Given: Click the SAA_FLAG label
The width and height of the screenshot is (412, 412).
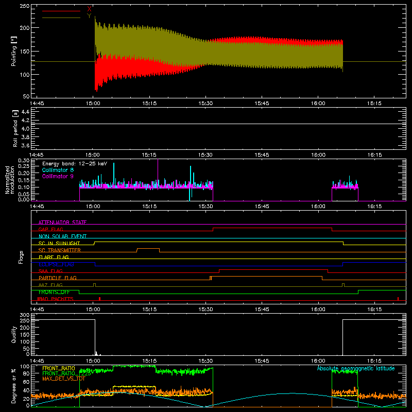Looking at the screenshot, I should coord(50,271).
